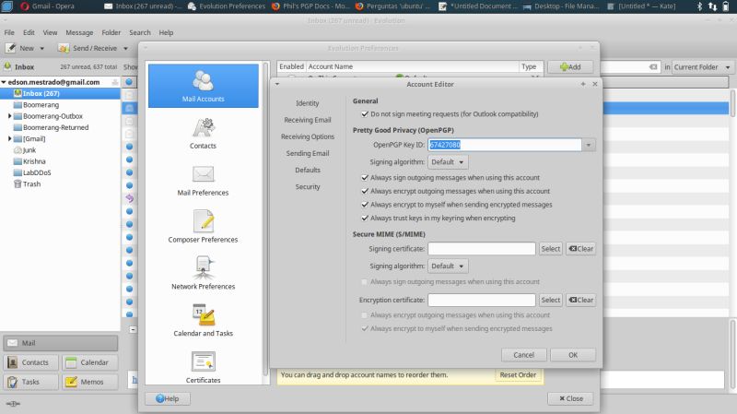Click Clear for Encryption certificate
The height and width of the screenshot is (414, 737).
581,301
